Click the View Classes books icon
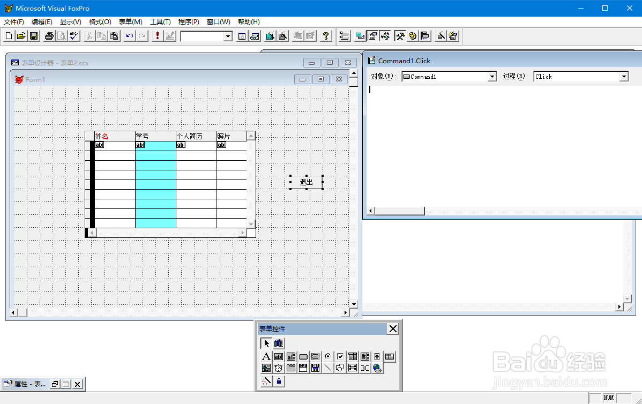Screen dimensions: 642x404 279,343
